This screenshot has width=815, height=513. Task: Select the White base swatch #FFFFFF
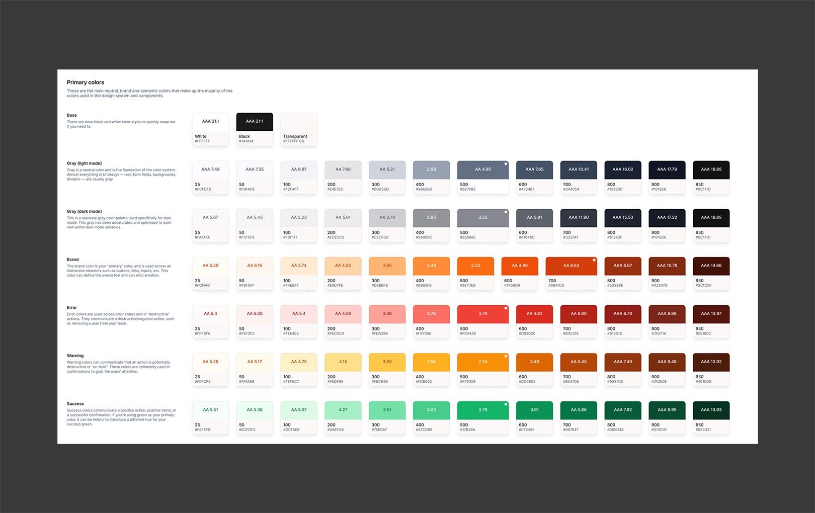pyautogui.click(x=210, y=129)
